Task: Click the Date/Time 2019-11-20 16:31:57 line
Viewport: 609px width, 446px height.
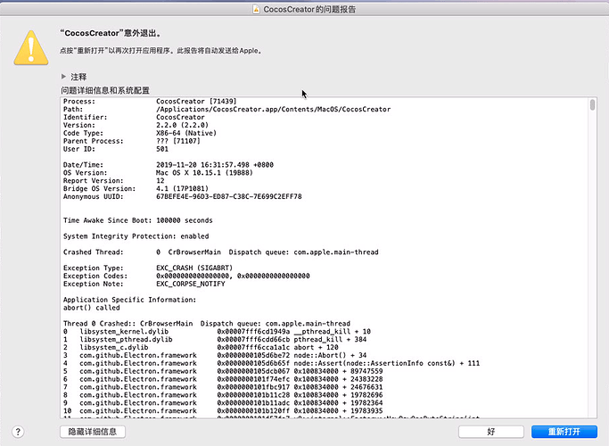Action: [x=169, y=165]
